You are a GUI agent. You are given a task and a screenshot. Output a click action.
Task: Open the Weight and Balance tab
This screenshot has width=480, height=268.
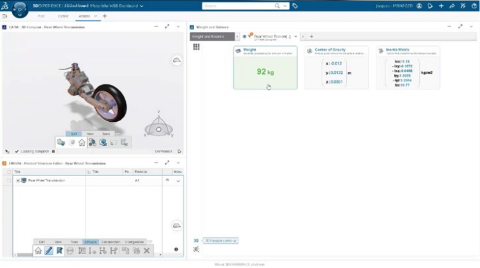coord(208,37)
